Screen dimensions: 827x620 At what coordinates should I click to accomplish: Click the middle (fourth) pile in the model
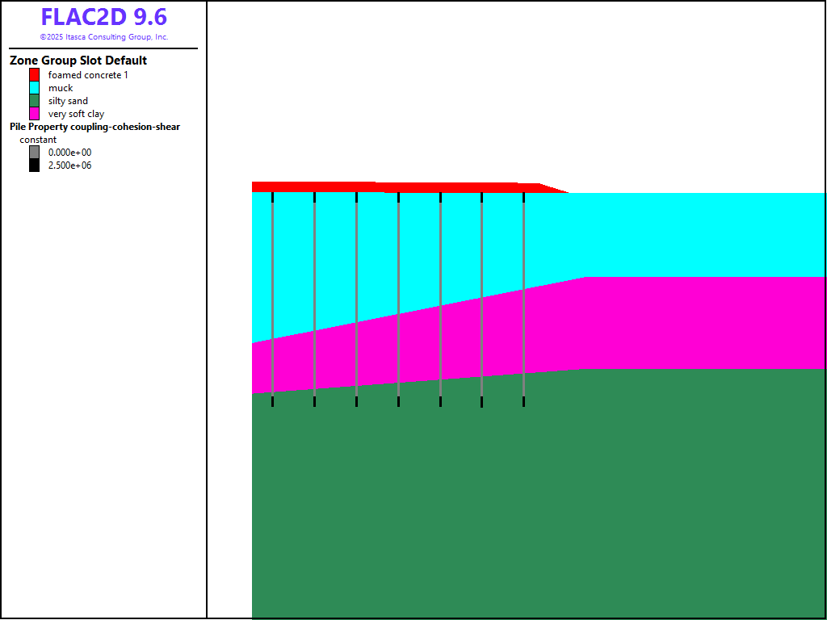(398, 299)
